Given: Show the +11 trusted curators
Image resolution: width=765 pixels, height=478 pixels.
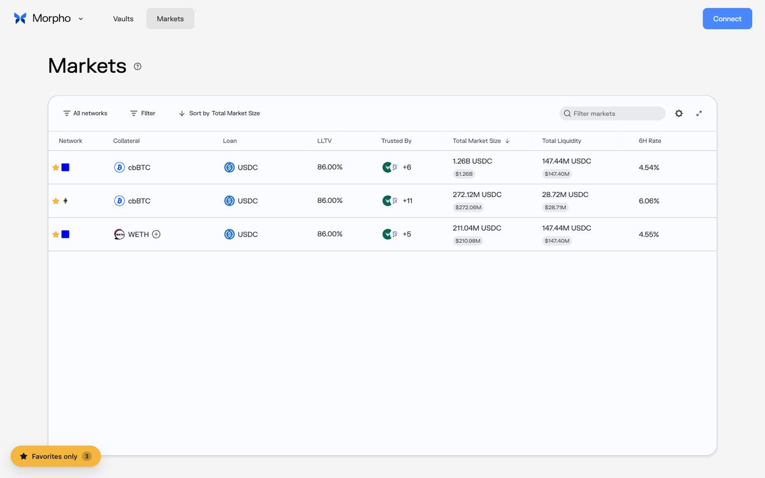Looking at the screenshot, I should tap(407, 201).
